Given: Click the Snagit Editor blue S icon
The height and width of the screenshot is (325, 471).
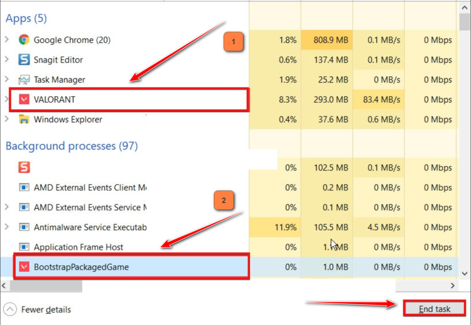Looking at the screenshot, I should pos(24,59).
